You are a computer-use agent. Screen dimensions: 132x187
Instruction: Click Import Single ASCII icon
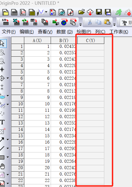(5, 22)
